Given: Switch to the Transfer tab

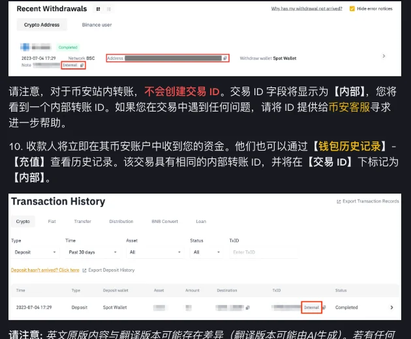Looking at the screenshot, I should click(83, 222).
